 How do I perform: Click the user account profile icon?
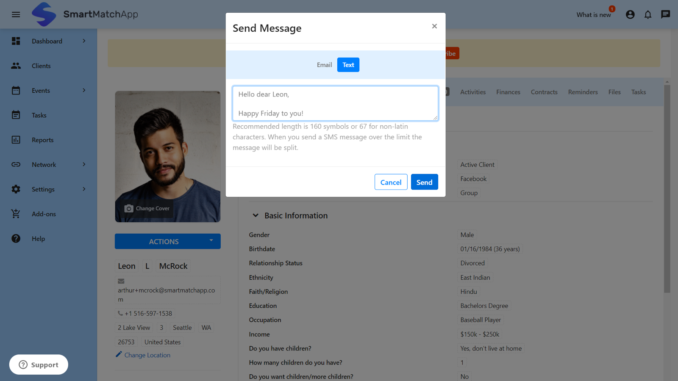click(630, 14)
